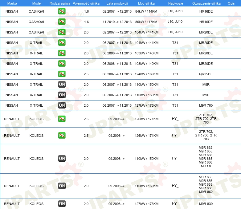Select KOLEOS model in the M9R 830 row

click(x=36, y=204)
